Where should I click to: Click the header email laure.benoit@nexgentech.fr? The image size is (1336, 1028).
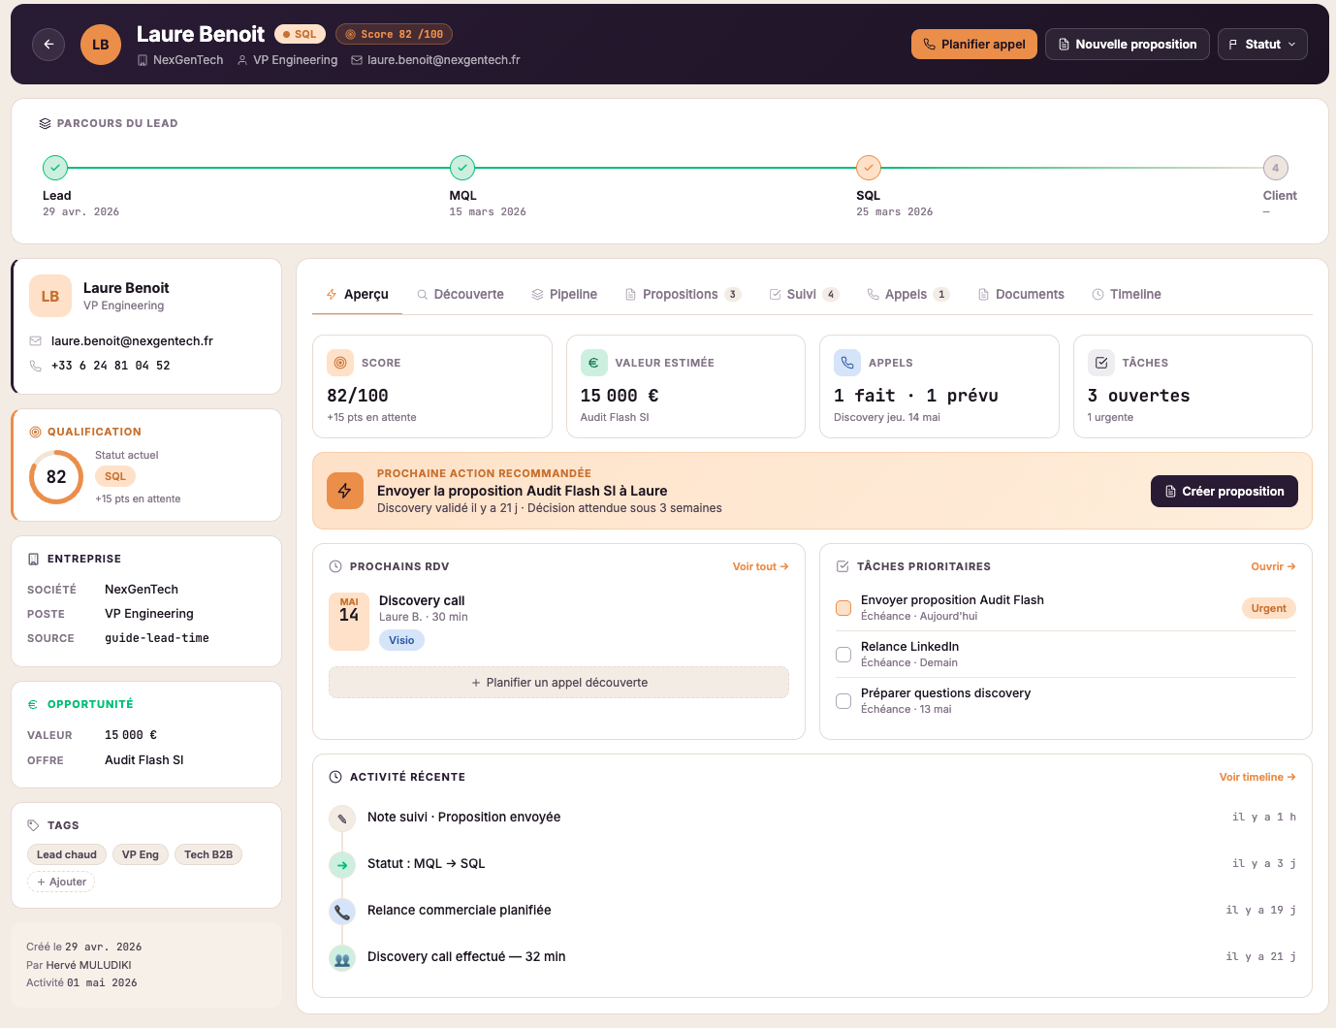(x=444, y=60)
